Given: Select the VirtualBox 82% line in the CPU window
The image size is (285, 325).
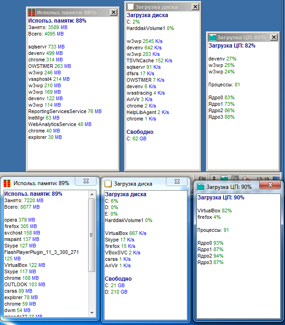Looking at the screenshot, I should pyautogui.click(x=214, y=210).
